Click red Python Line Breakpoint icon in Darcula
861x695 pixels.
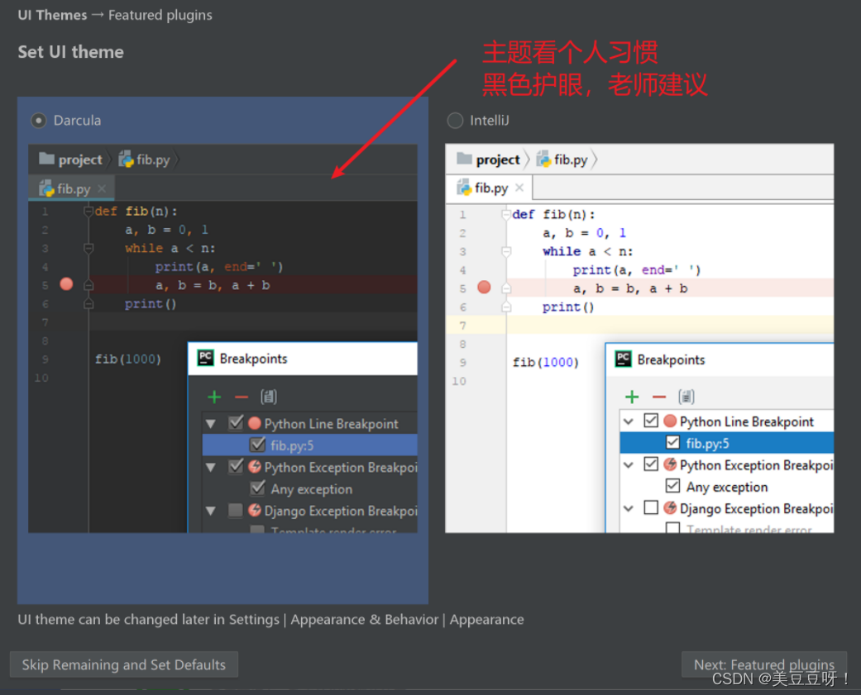tap(254, 423)
